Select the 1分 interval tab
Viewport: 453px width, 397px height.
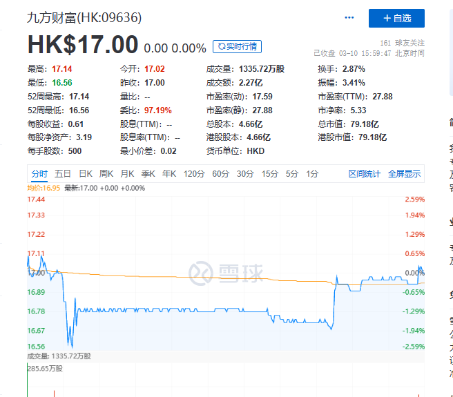312,174
